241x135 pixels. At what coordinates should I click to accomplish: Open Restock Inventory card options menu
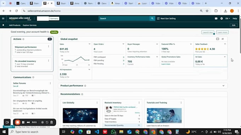pyautogui.click(x=139, y=103)
